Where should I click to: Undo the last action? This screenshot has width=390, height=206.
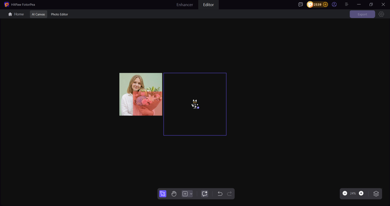tap(220, 194)
